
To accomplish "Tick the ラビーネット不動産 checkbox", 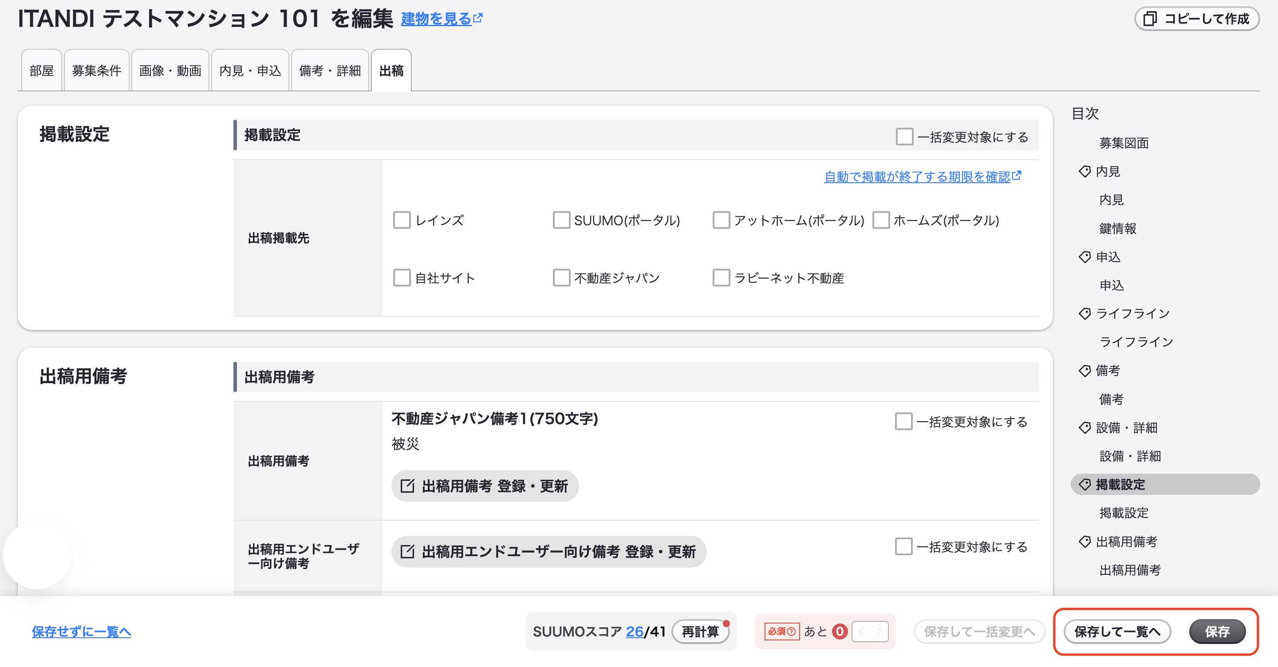I will [722, 278].
